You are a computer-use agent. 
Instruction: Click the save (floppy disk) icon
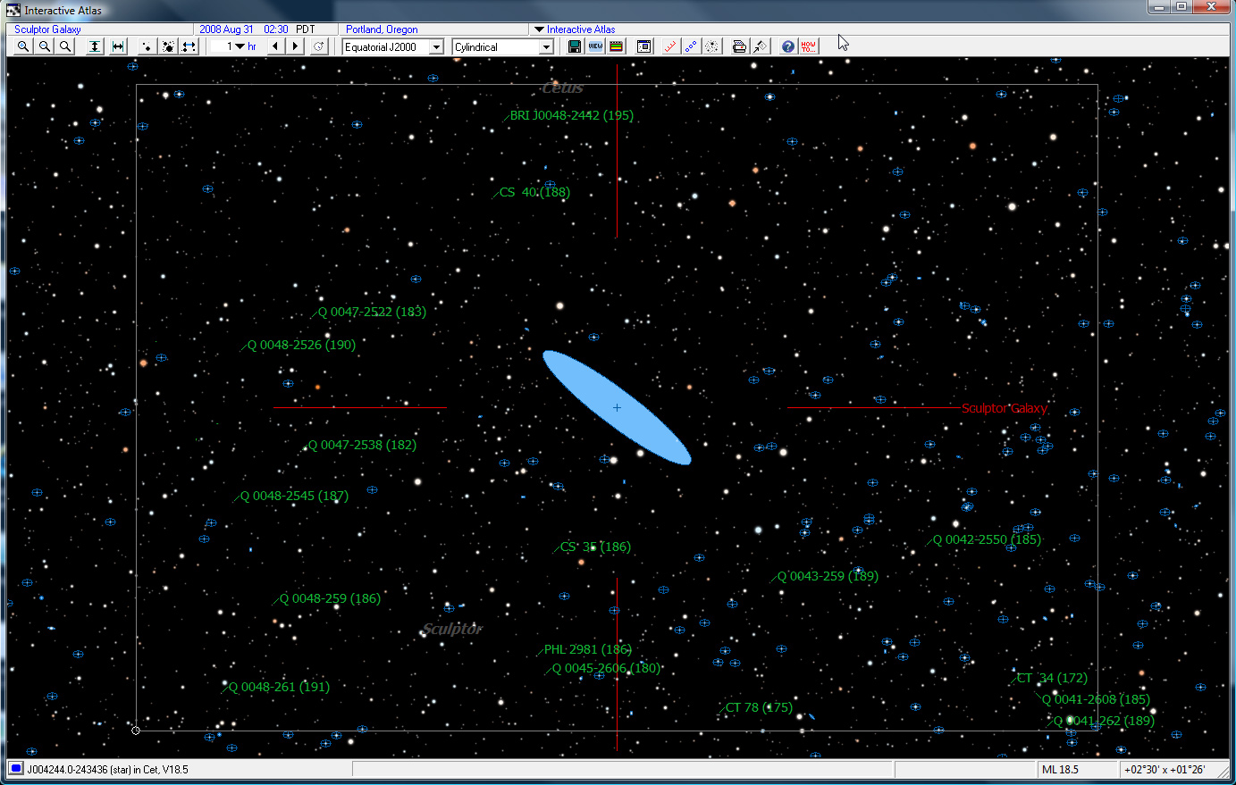click(575, 46)
